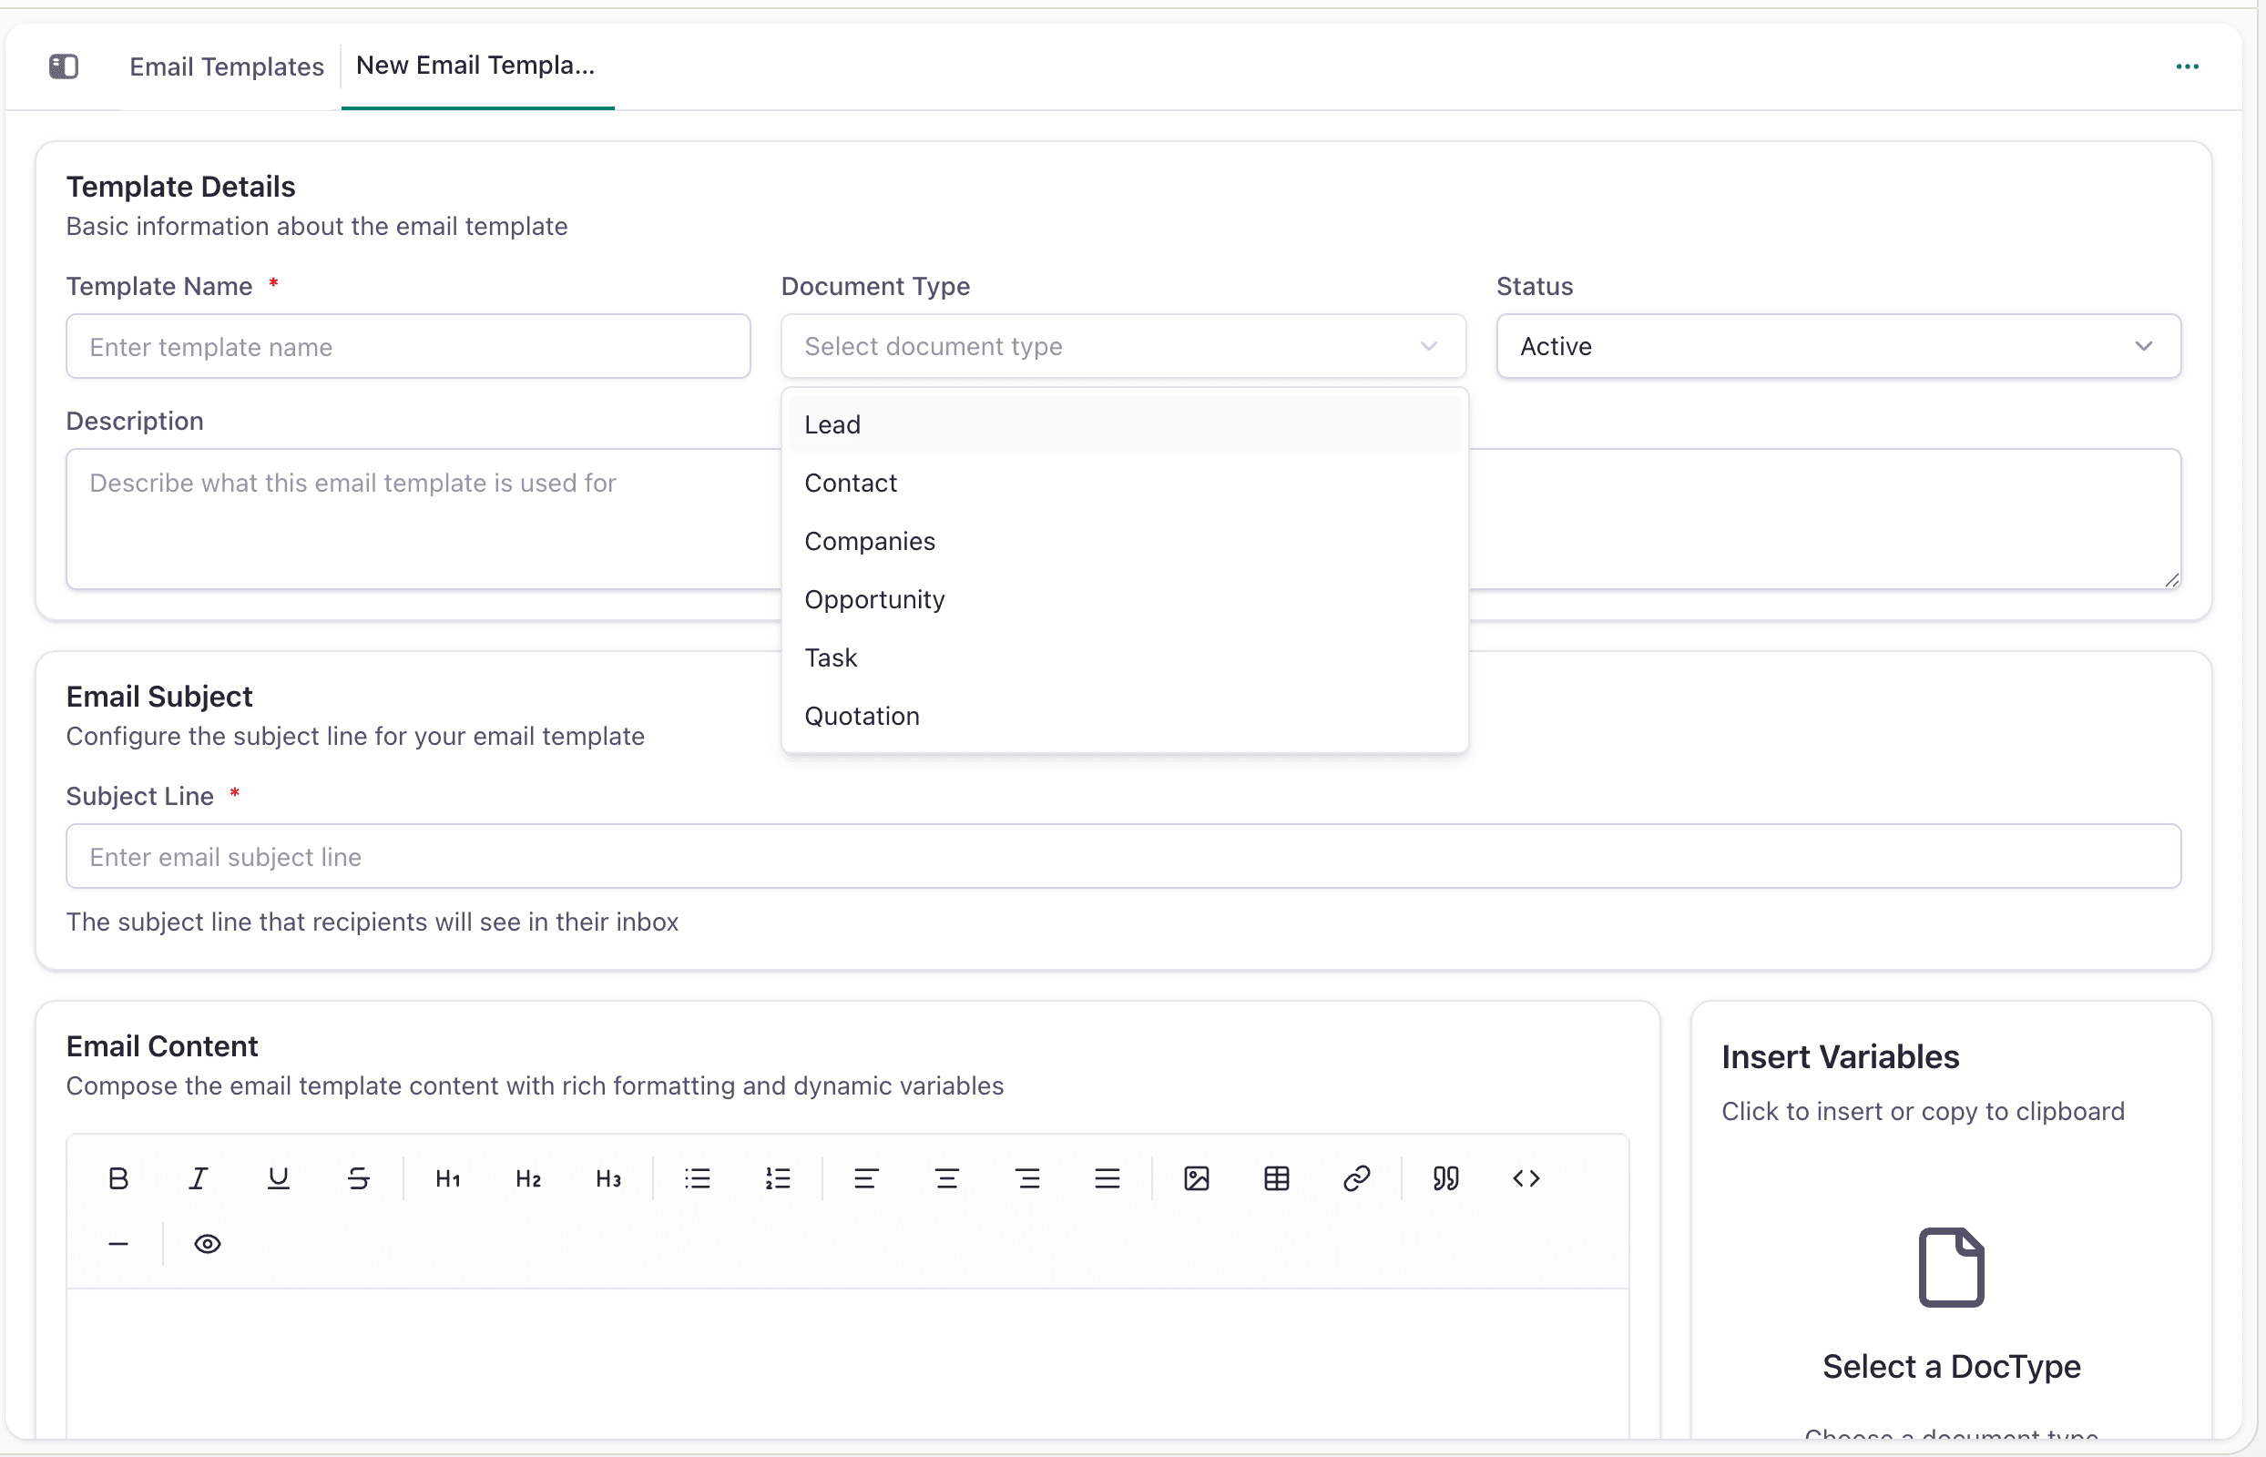Choose Lead from document type list
Viewport: 2266px width, 1457px height.
click(x=1124, y=424)
